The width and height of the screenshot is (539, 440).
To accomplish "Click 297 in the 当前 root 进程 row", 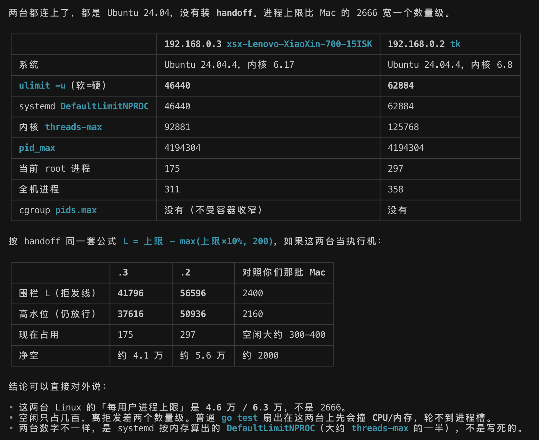I will [395, 169].
